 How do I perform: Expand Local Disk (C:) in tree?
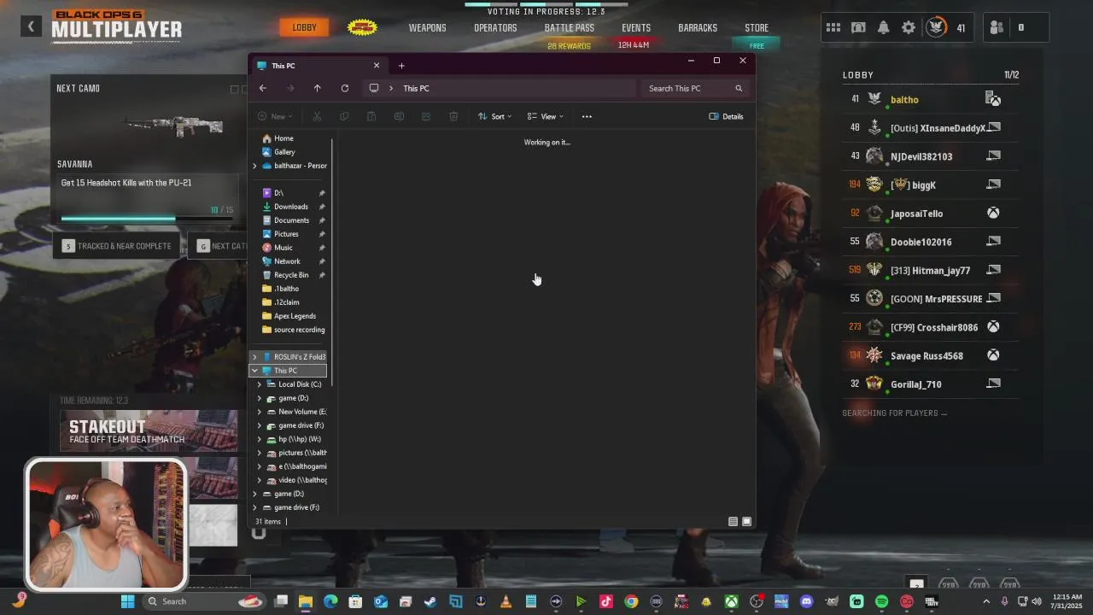click(260, 384)
